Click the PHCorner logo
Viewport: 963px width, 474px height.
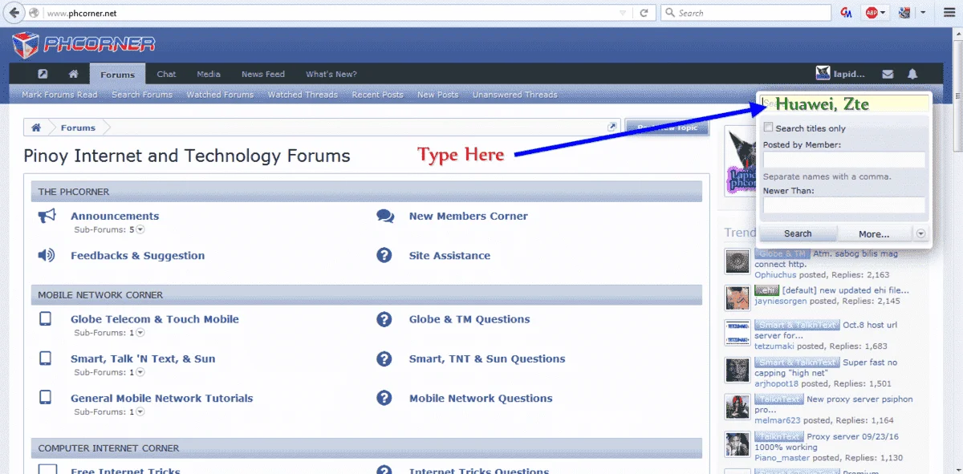83,44
